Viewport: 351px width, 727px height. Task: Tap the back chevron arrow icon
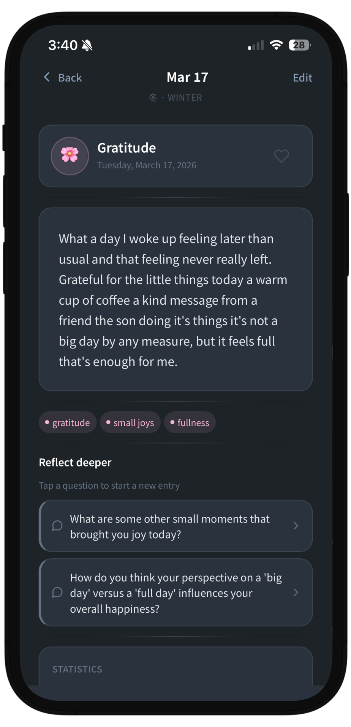coord(47,77)
